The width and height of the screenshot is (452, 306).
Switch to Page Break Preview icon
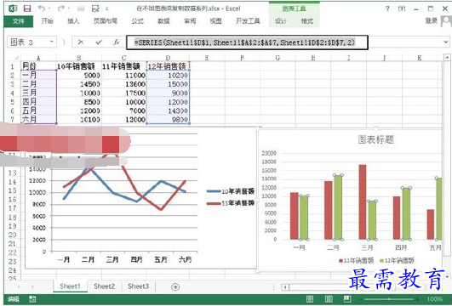pyautogui.click(x=347, y=299)
